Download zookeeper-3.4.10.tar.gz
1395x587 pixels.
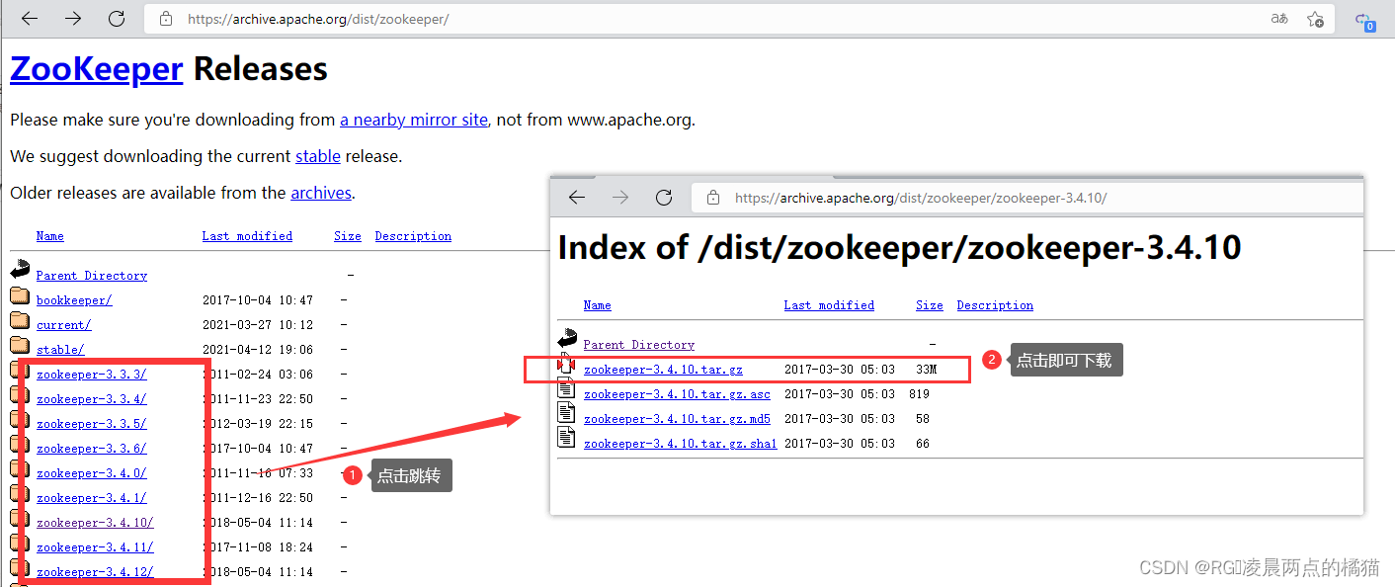[663, 370]
